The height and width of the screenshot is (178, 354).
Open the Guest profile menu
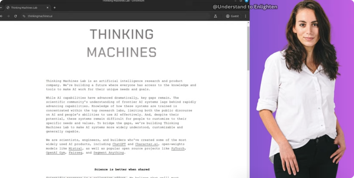232,16
